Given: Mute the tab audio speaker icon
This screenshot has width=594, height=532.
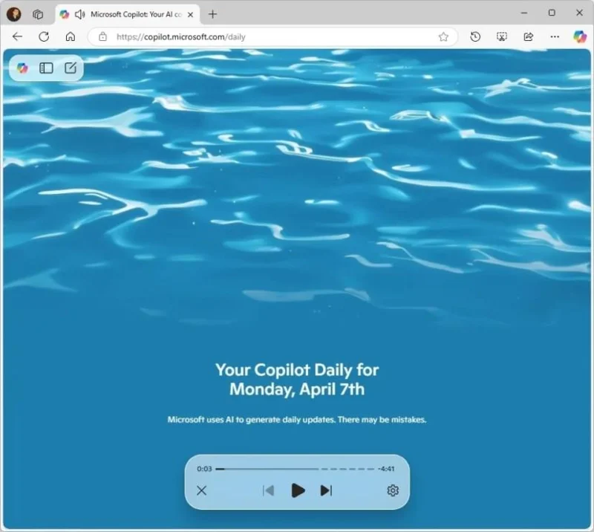Looking at the screenshot, I should tap(79, 14).
